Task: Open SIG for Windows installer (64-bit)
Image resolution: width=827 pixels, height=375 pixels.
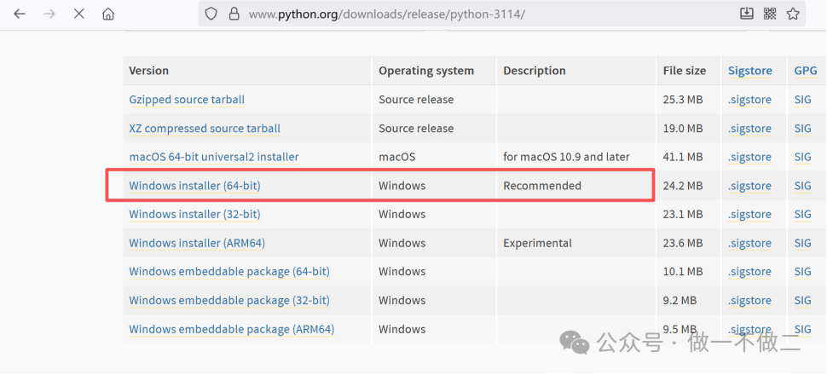Action: pos(802,186)
